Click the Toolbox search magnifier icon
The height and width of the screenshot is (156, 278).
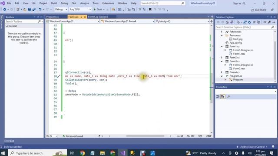coord(39,21)
